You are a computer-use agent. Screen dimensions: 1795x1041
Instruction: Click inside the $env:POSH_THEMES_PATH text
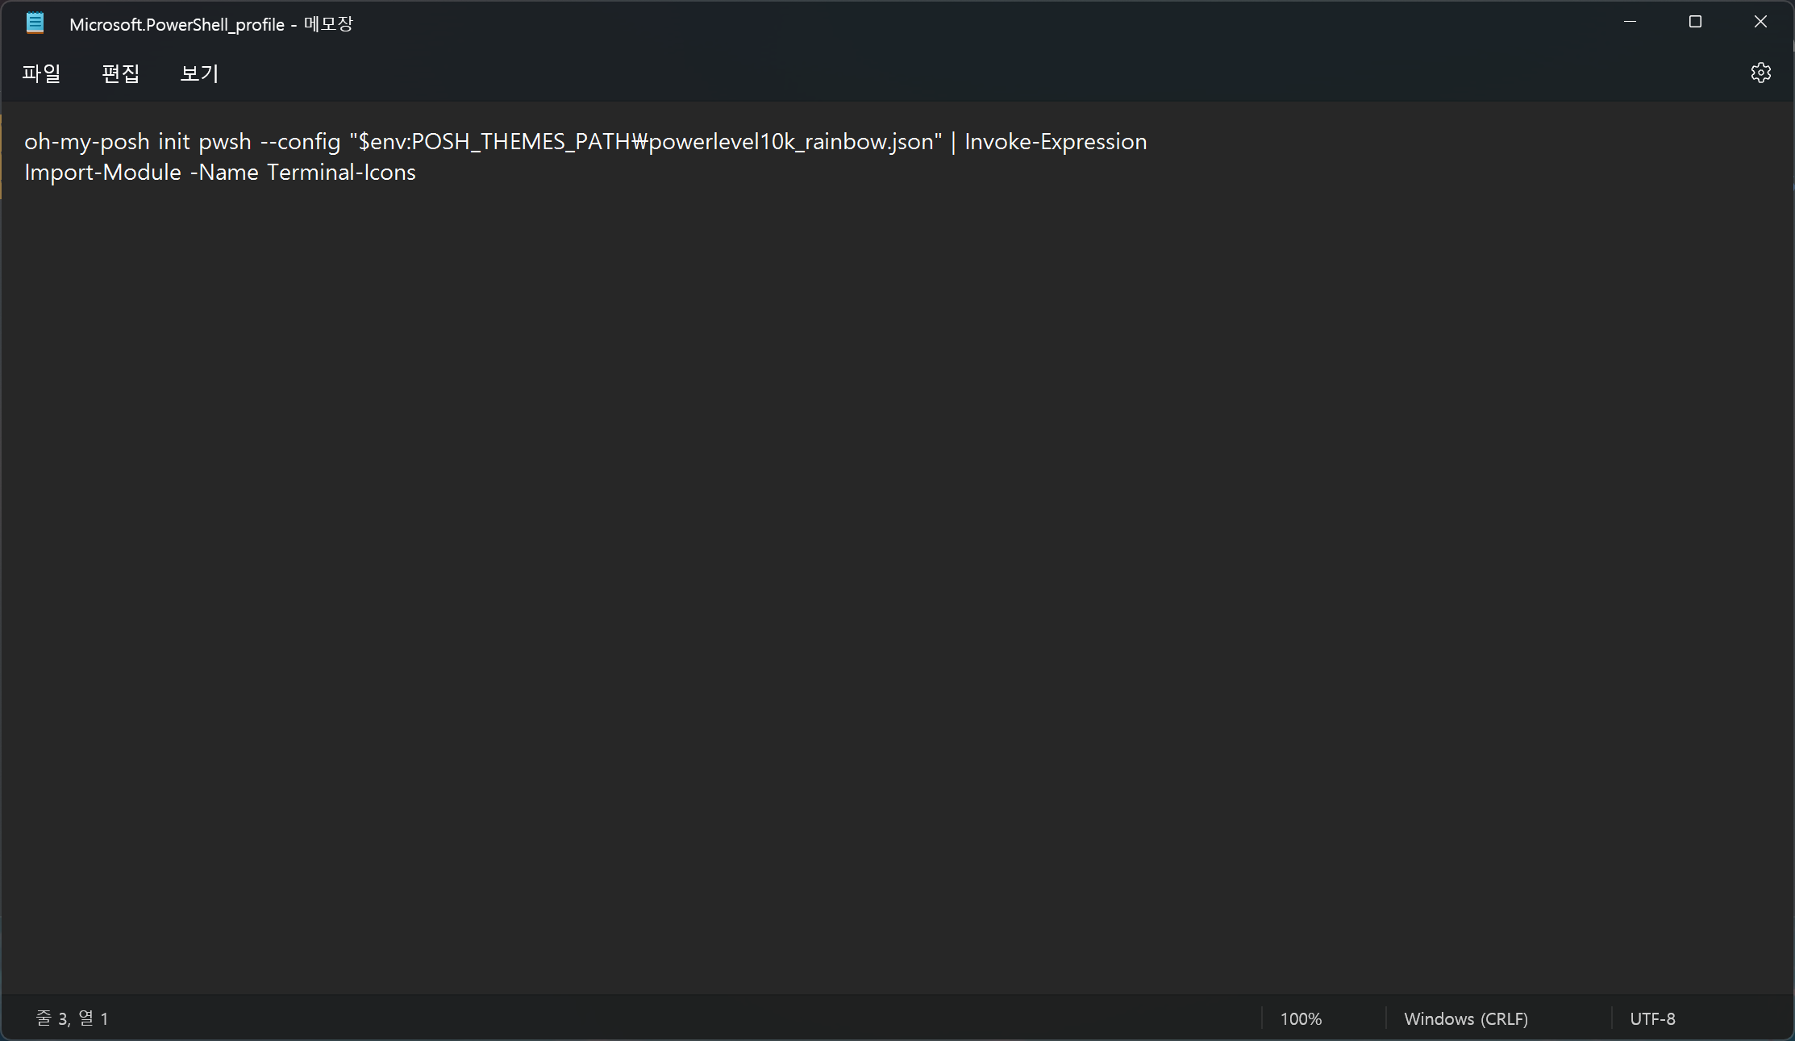click(x=494, y=142)
